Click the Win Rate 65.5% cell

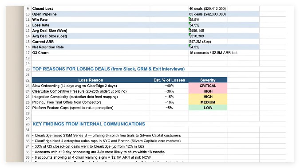tap(207, 20)
